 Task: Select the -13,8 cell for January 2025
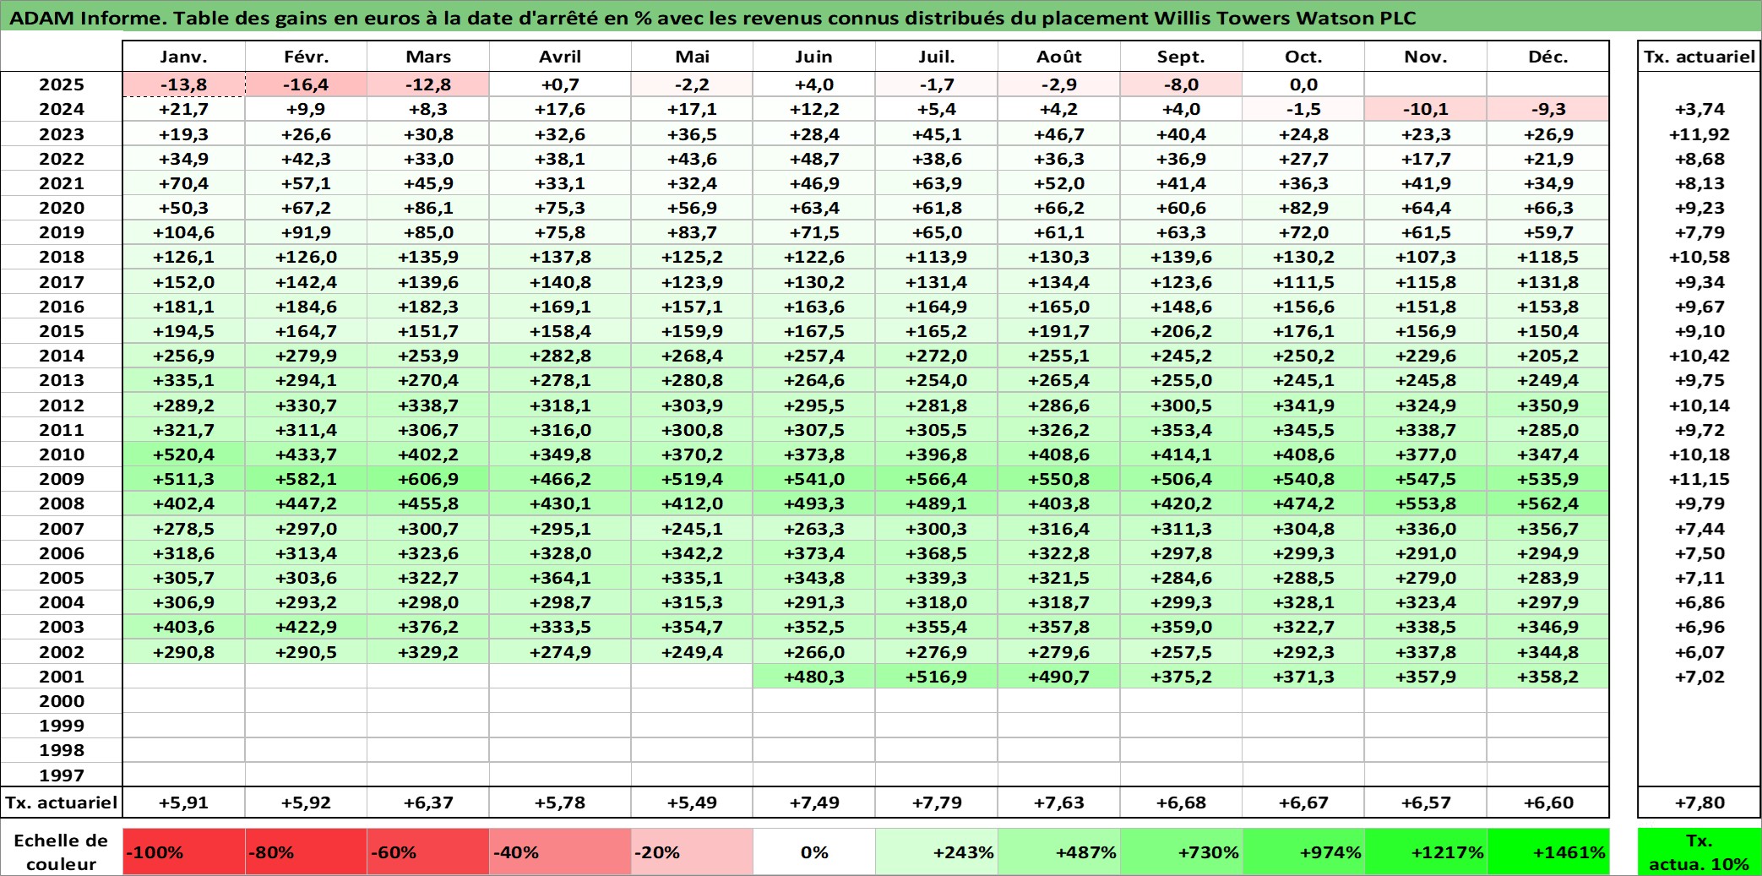pyautogui.click(x=184, y=84)
